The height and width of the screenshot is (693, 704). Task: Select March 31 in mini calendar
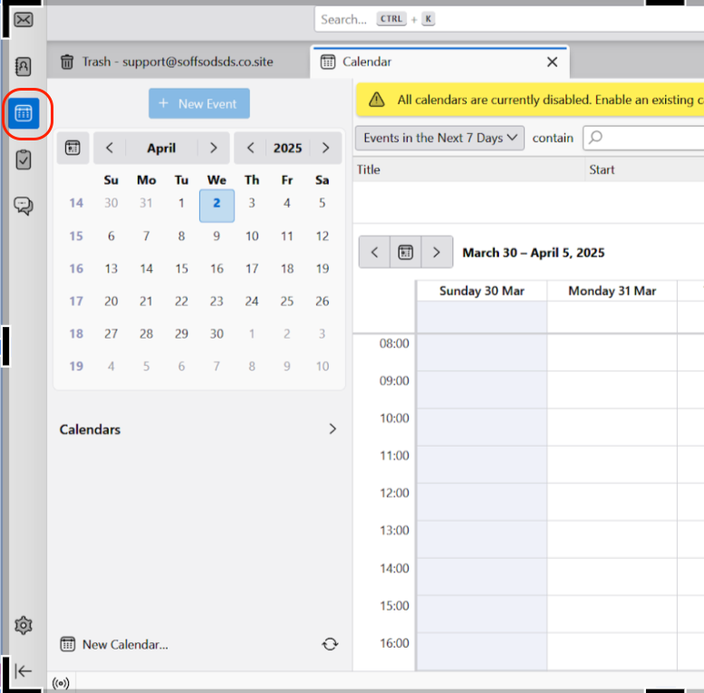[146, 203]
